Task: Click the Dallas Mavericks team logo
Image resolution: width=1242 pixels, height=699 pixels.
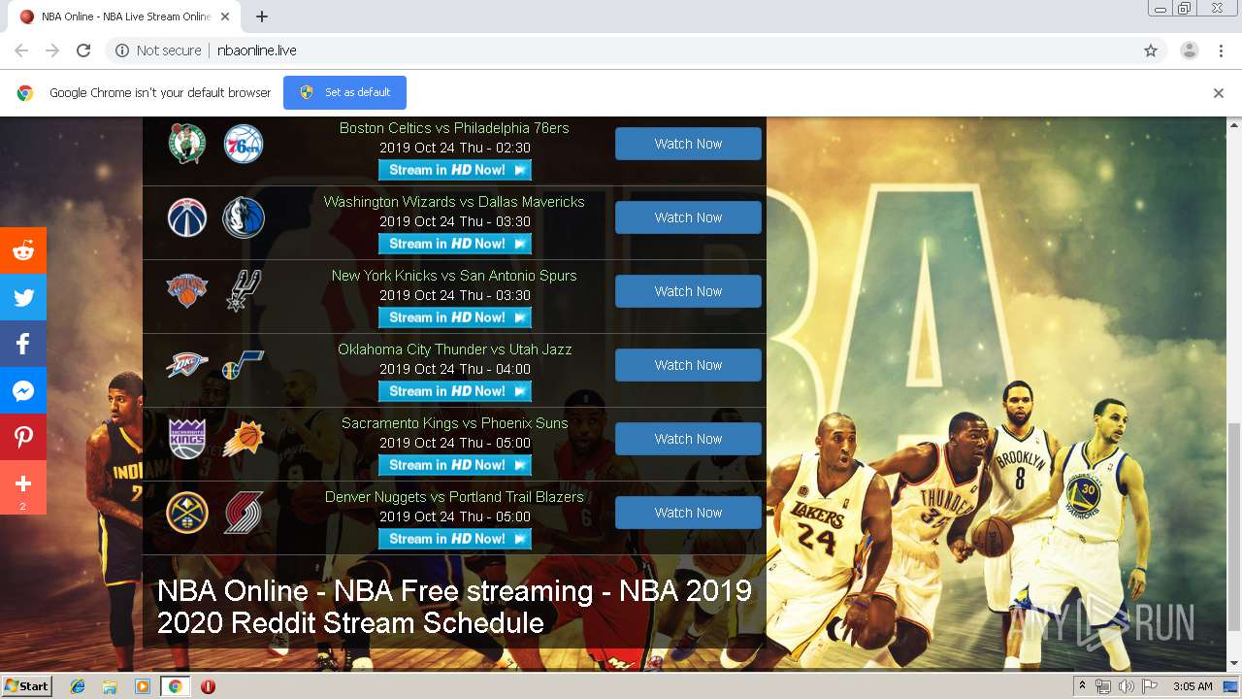Action: [x=243, y=217]
